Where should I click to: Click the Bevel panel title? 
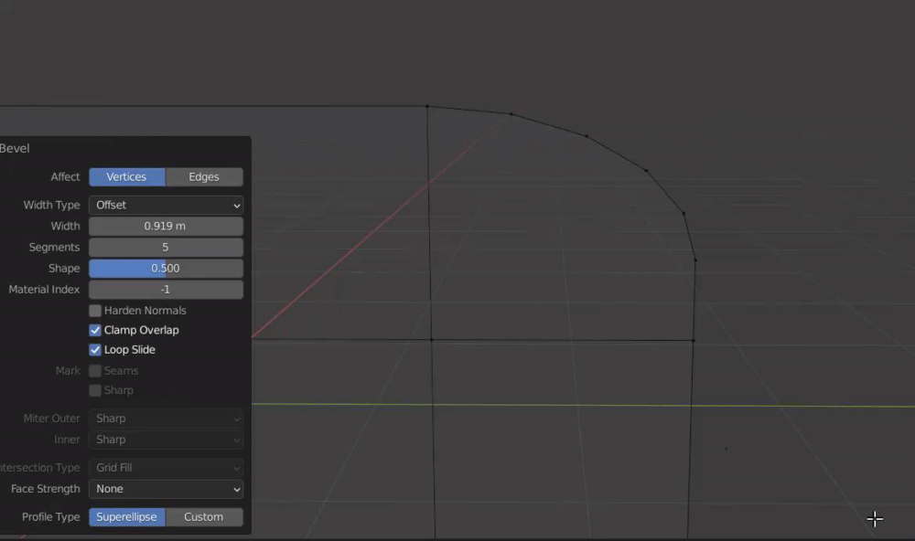click(x=15, y=148)
